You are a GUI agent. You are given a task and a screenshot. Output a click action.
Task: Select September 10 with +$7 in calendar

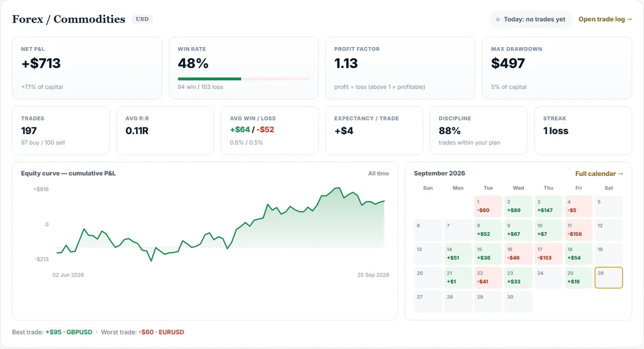tap(548, 230)
